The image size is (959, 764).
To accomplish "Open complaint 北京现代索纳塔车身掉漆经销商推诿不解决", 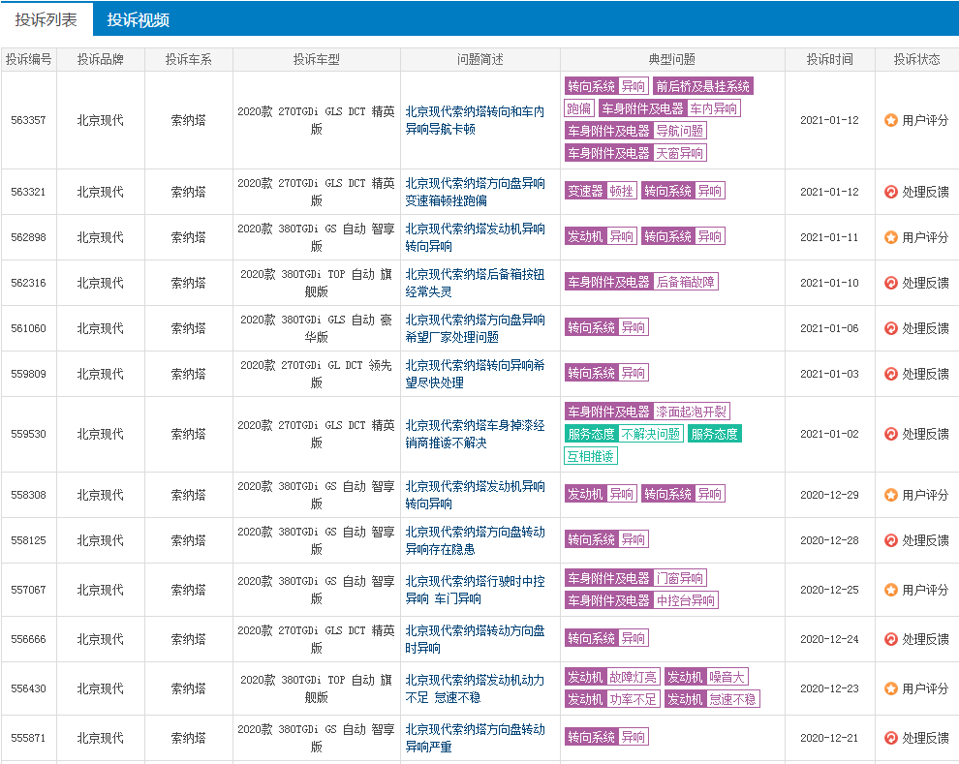I will click(x=475, y=434).
